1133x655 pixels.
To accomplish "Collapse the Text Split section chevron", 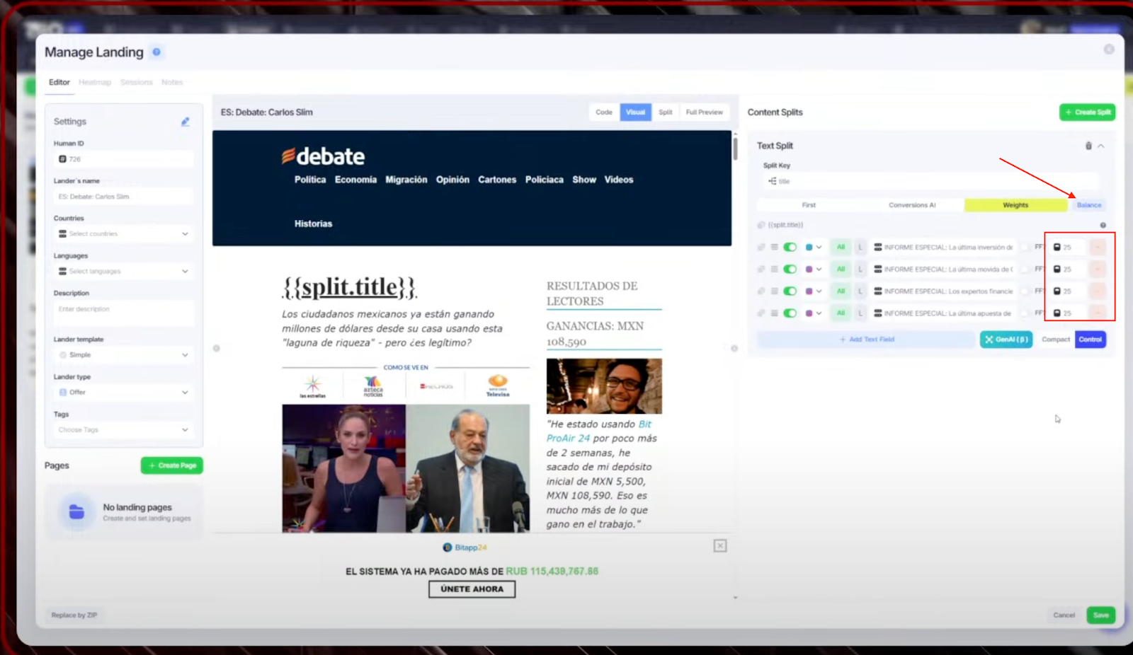I will [x=1101, y=146].
